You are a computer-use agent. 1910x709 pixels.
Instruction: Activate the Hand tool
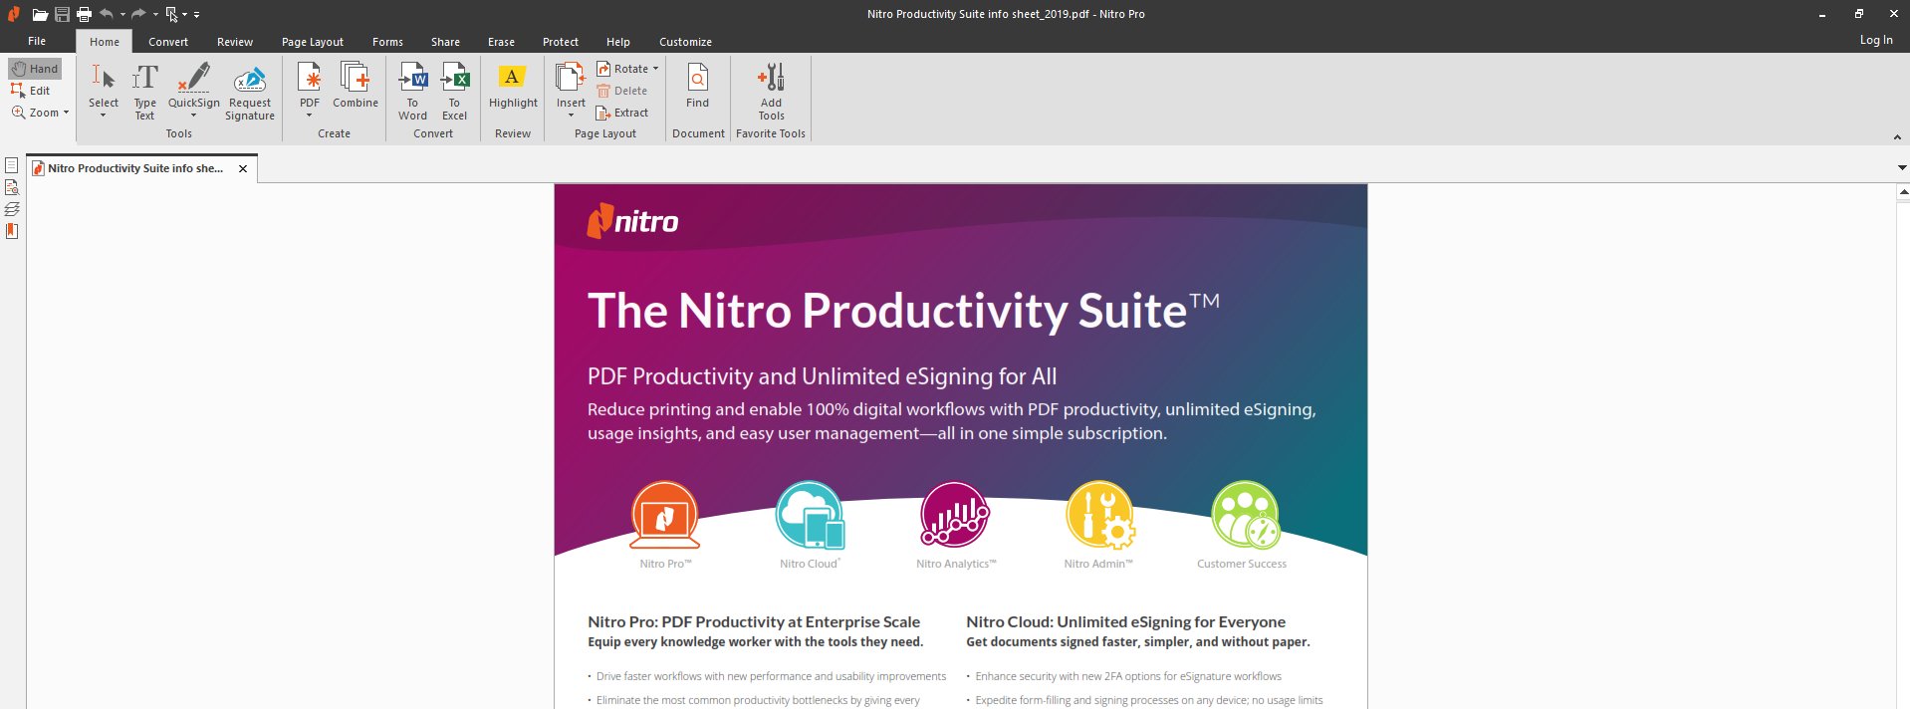click(x=35, y=69)
